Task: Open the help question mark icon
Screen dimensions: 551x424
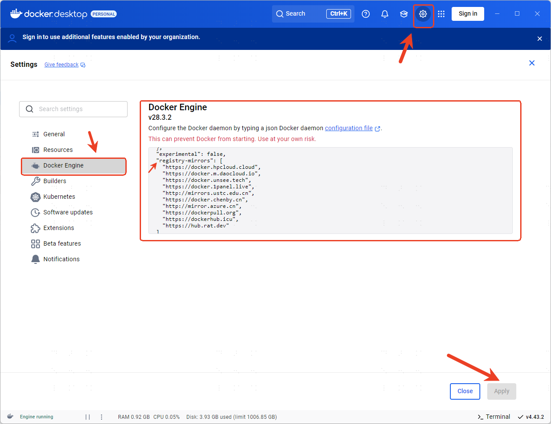Action: (x=366, y=14)
